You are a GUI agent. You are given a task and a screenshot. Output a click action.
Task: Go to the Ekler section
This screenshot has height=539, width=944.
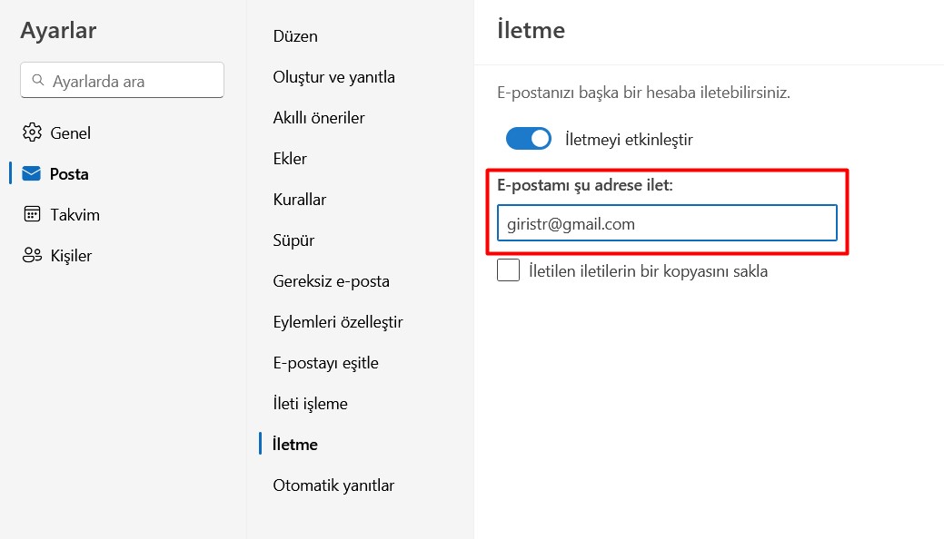point(289,159)
